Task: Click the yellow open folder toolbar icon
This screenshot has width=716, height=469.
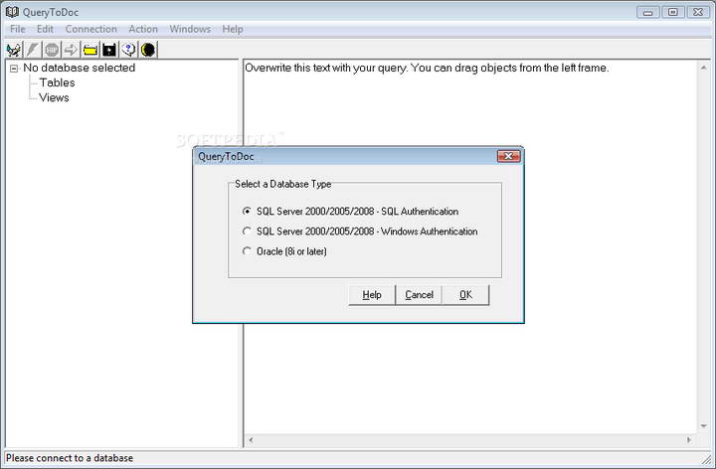Action: tap(90, 50)
